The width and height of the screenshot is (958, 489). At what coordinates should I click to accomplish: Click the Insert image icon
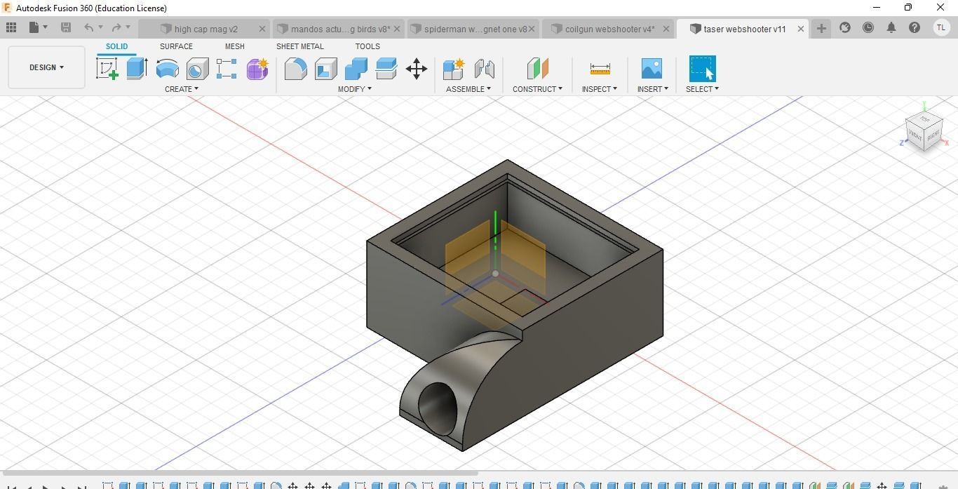(652, 69)
